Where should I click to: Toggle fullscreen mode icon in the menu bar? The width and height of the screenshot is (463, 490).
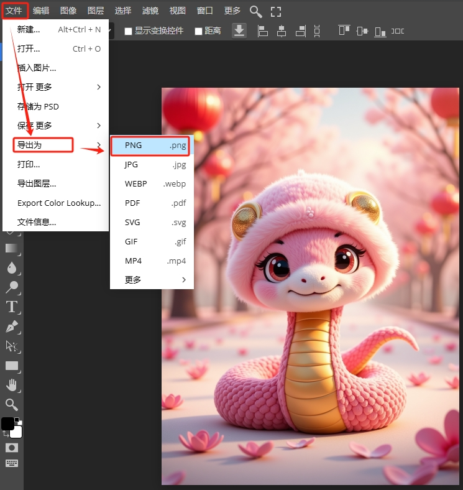(275, 12)
